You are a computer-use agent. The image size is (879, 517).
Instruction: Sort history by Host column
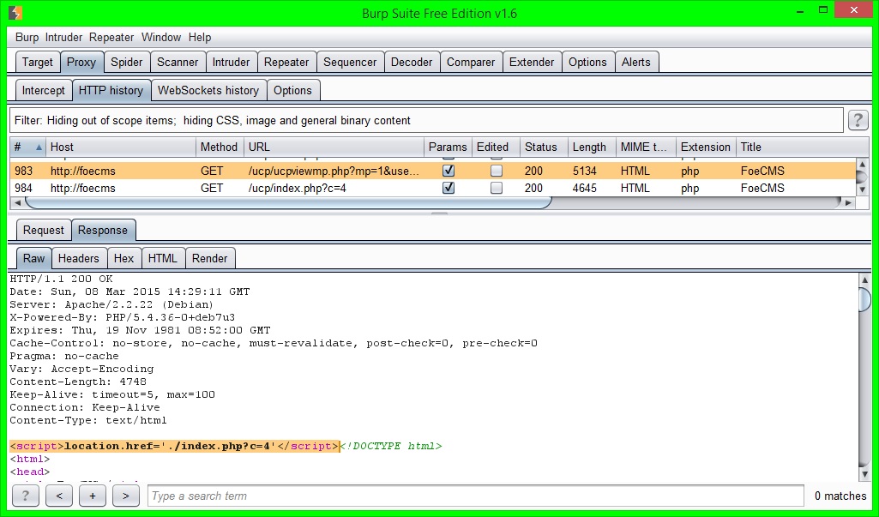[121, 147]
